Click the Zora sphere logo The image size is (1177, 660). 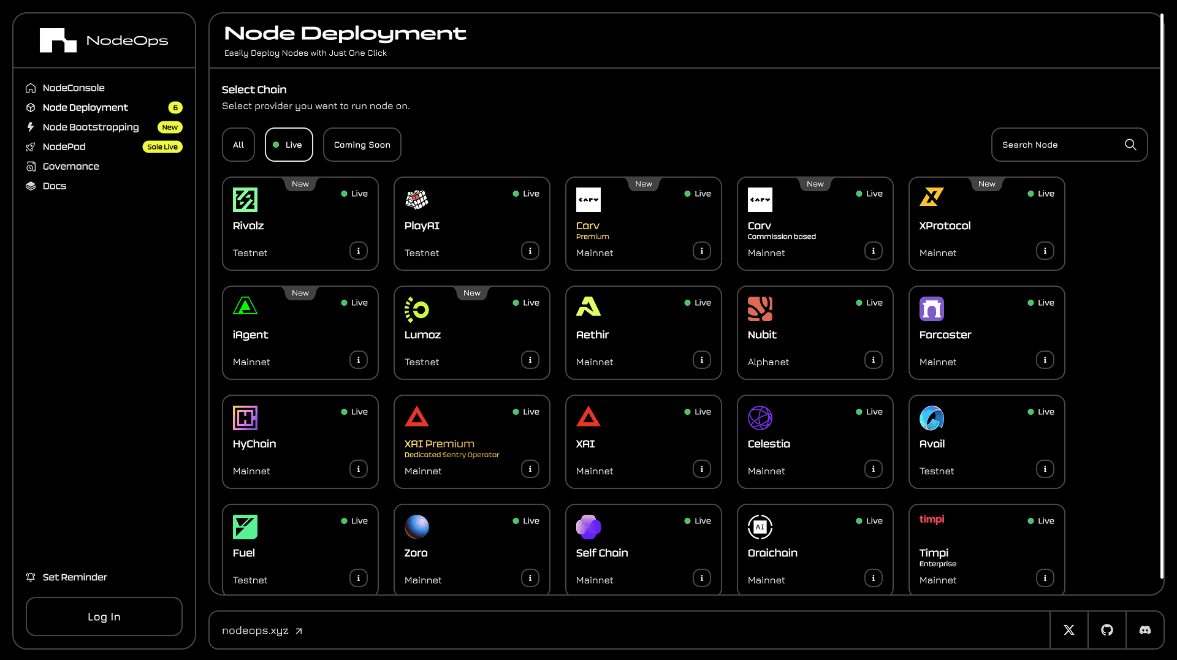coord(417,527)
